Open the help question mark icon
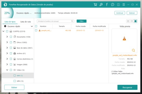The width and height of the screenshot is (142, 94). (112, 4)
